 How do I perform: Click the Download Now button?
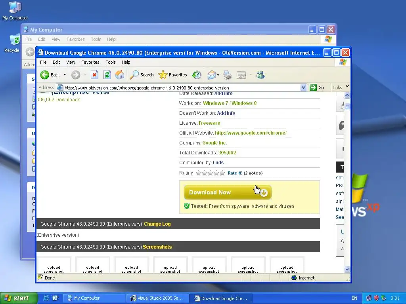(x=228, y=192)
